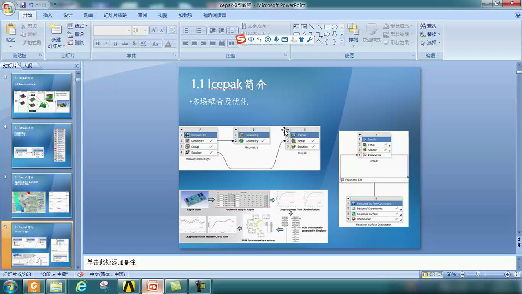Viewport: 522px width, 294px height.
Task: Pick font color with A swatch
Action: [x=170, y=43]
